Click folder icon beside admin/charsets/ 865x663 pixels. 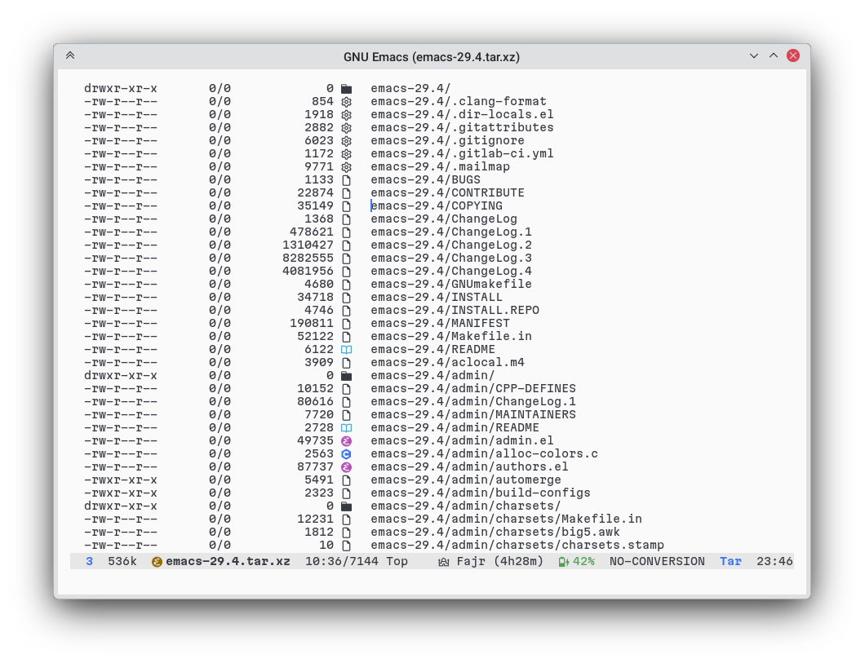347,506
